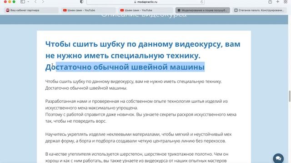
Task: Focus the modapractic.ru address bar
Action: (x=145, y=2)
